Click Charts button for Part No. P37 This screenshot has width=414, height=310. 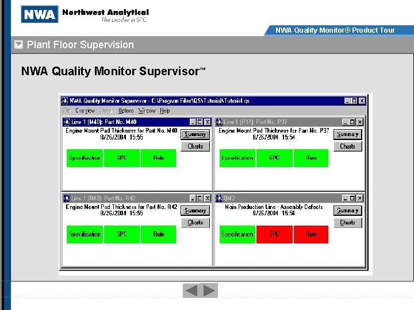347,146
